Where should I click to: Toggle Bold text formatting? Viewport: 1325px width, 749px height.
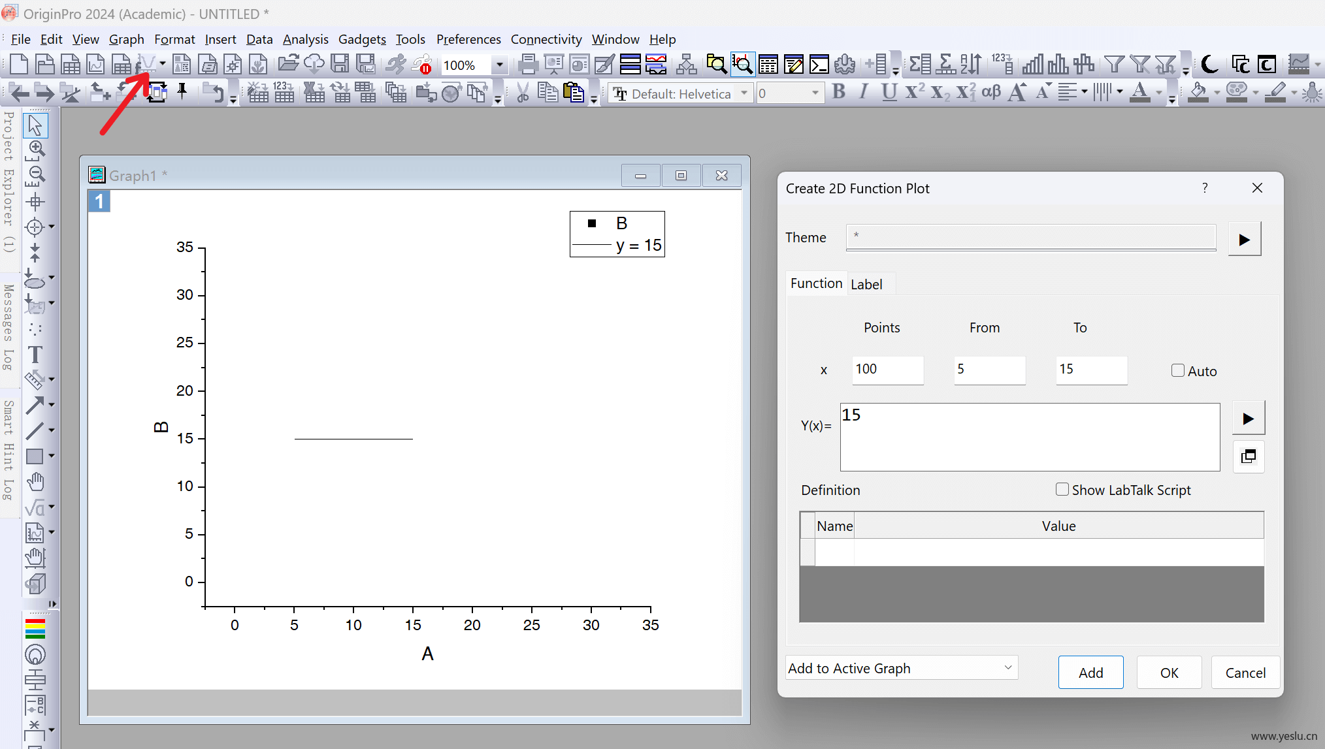click(x=839, y=93)
